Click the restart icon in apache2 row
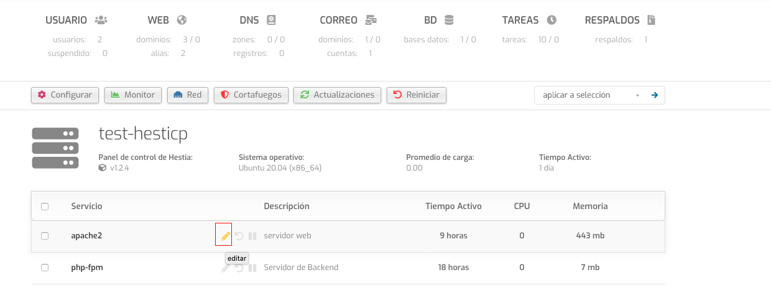This screenshot has width=771, height=290. tap(239, 236)
